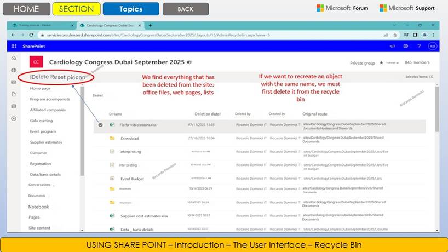Reload the page with the refresh icon

[x=31, y=35]
